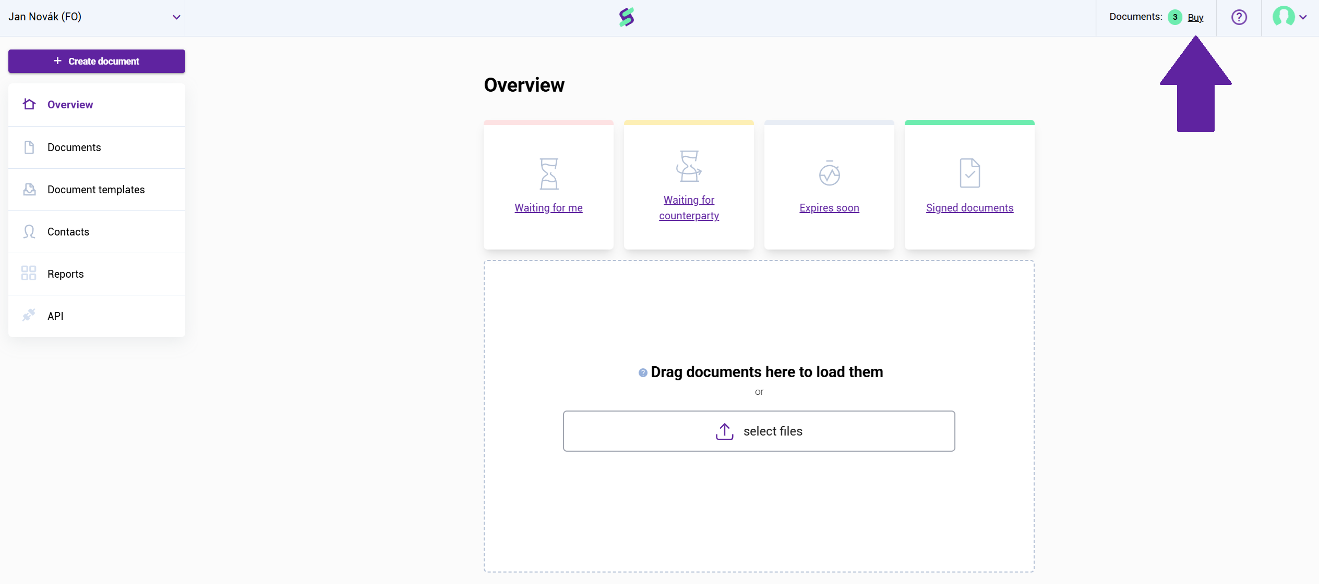Click the Signed documents checkmark file icon
The height and width of the screenshot is (584, 1319).
tap(969, 173)
